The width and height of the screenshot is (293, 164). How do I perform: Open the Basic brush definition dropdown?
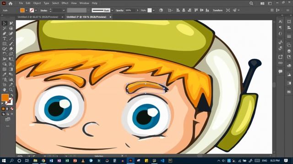[112, 10]
